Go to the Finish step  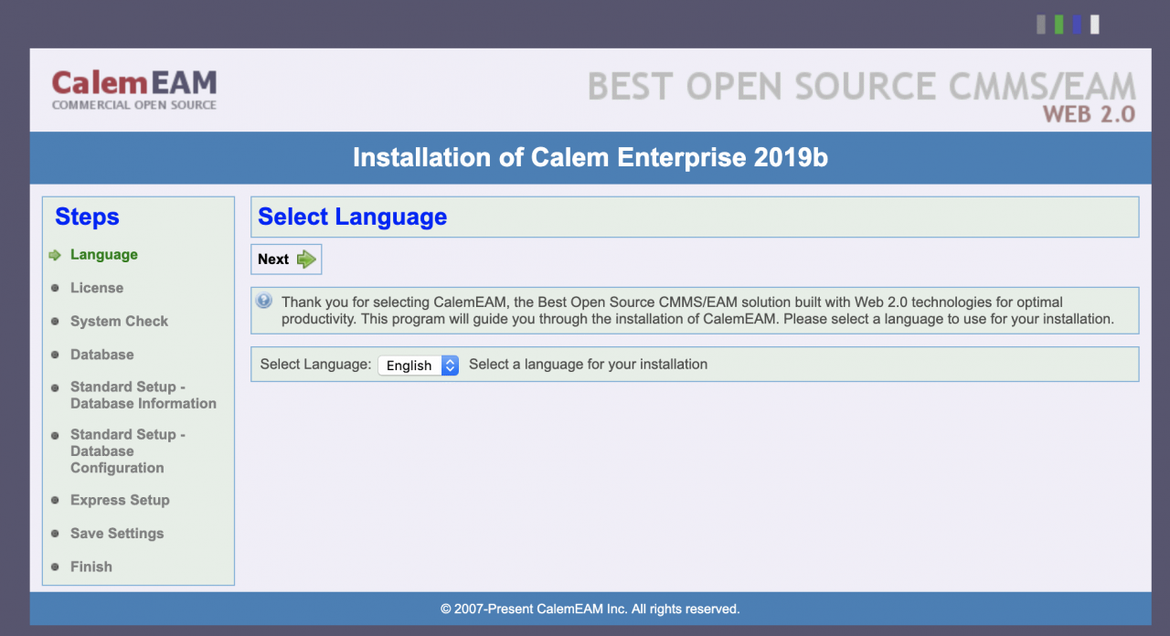(91, 567)
